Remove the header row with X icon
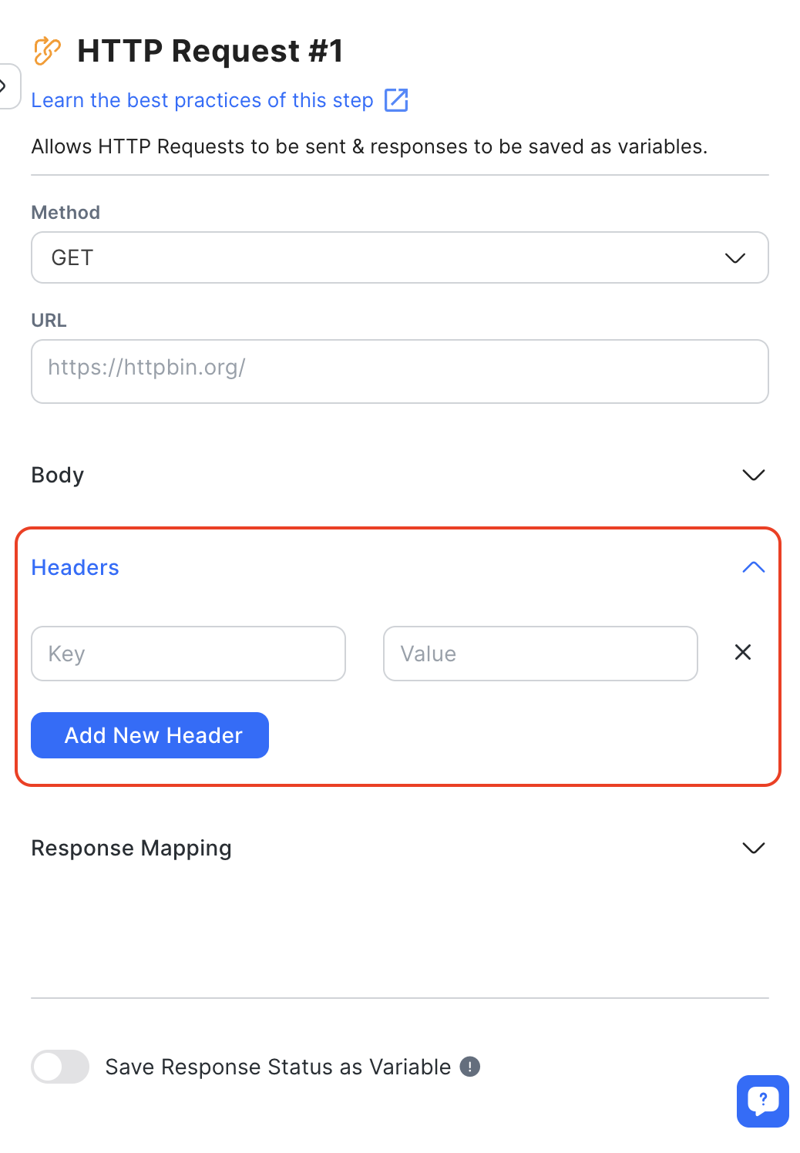The width and height of the screenshot is (800, 1153). [x=743, y=653]
